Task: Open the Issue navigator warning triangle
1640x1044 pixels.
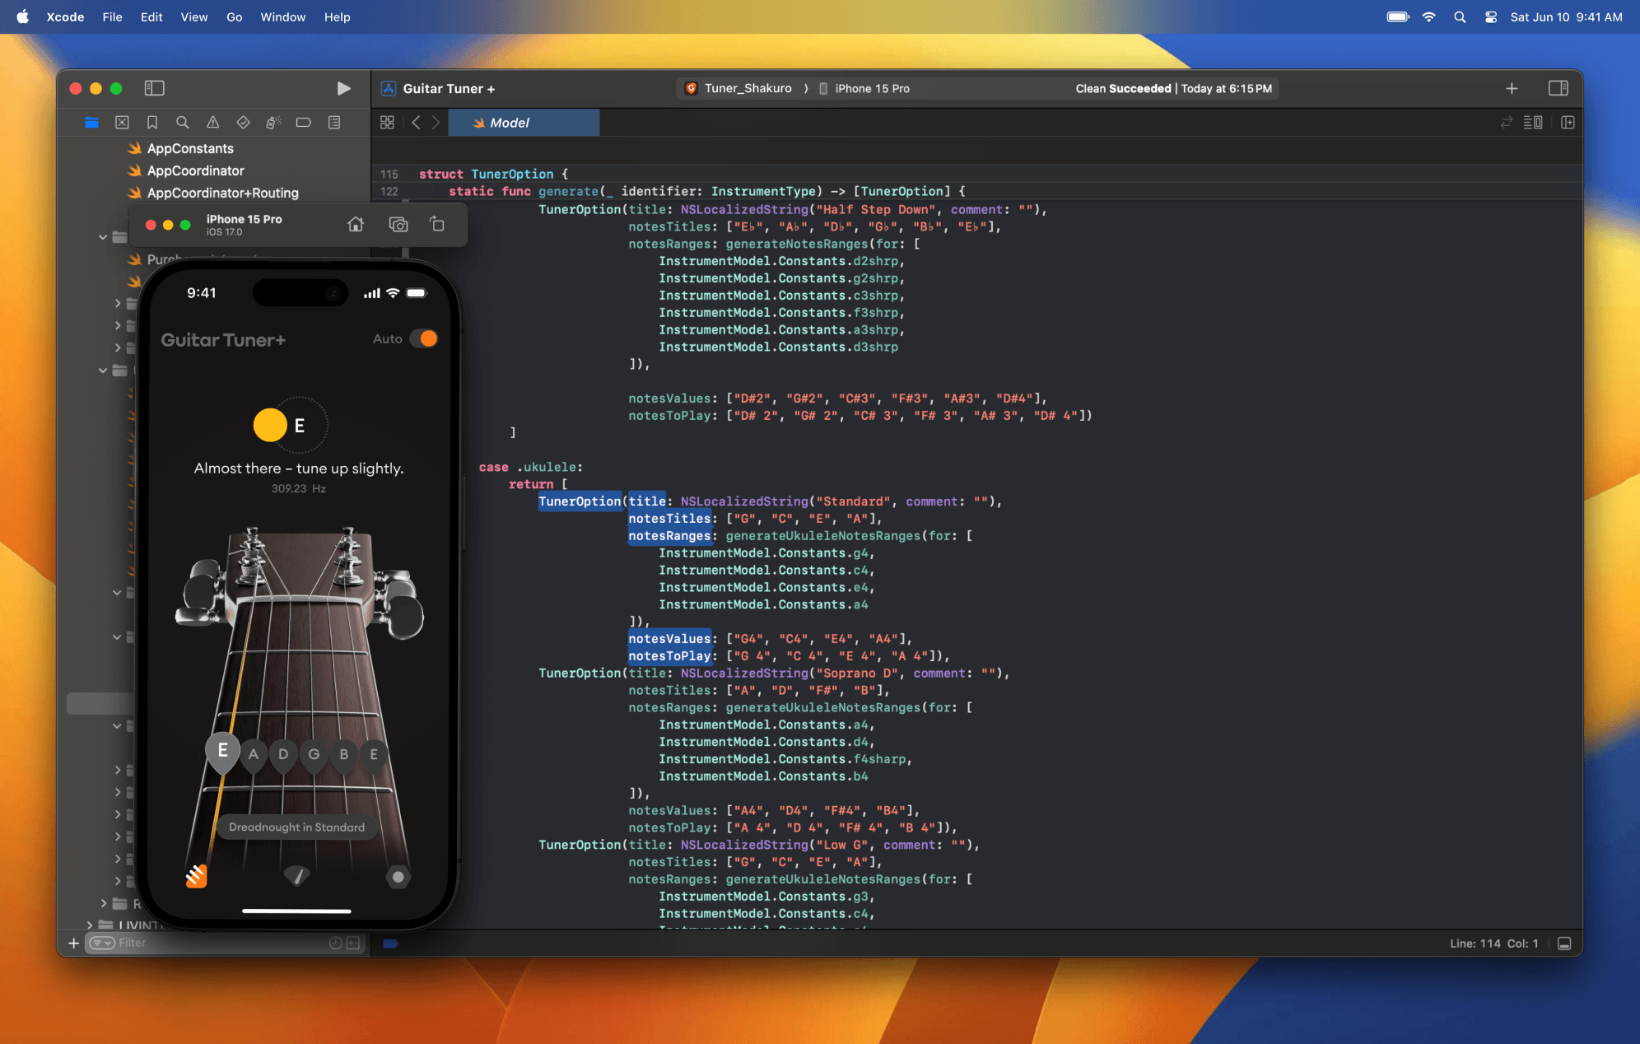Action: click(212, 122)
